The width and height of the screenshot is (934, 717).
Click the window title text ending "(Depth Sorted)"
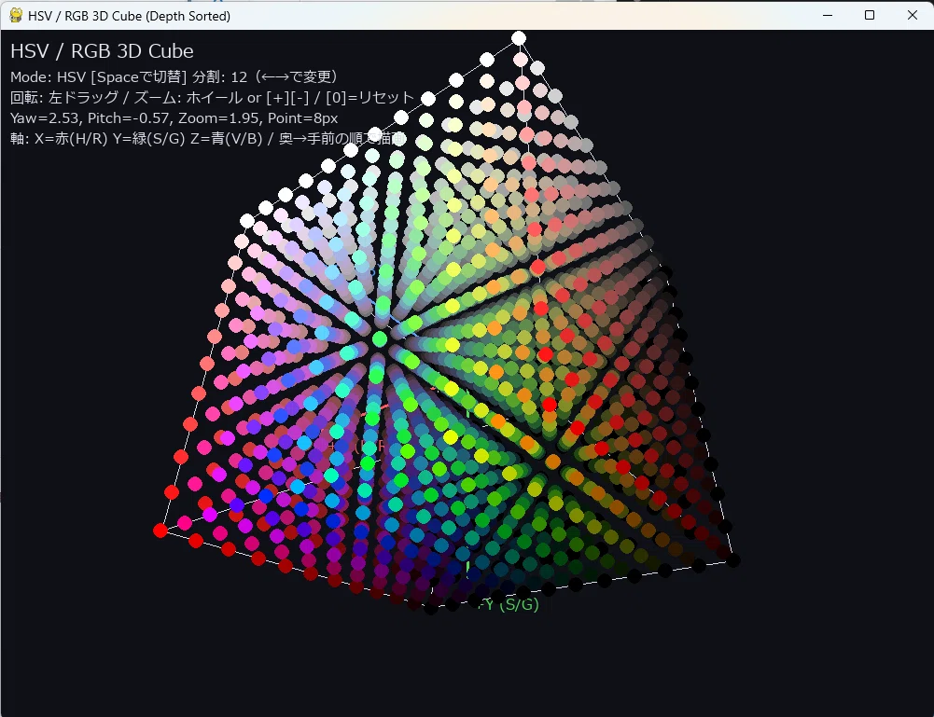pyautogui.click(x=130, y=16)
